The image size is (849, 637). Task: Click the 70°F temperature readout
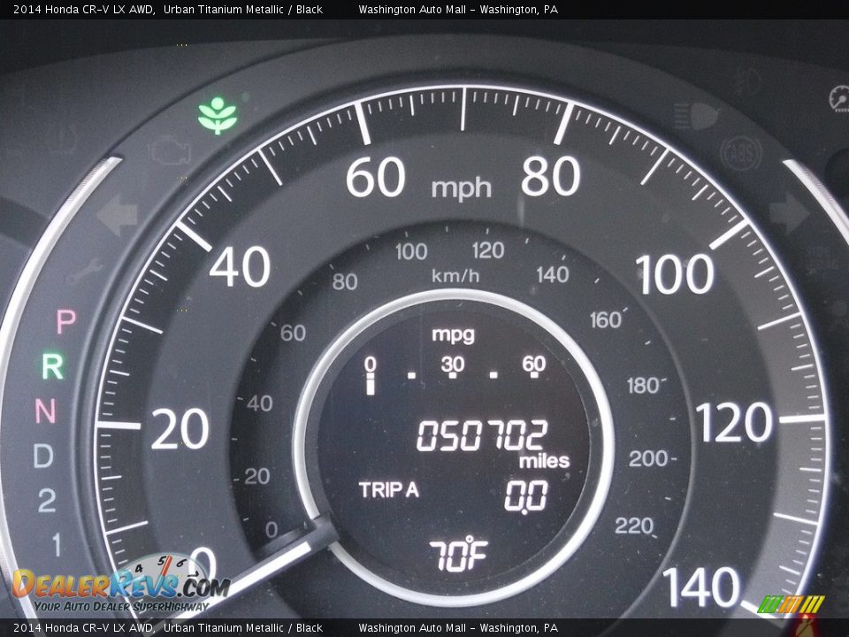459,555
